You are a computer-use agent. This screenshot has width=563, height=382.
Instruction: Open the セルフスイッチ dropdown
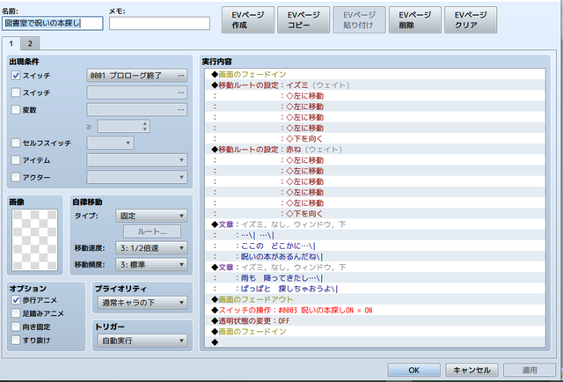click(x=110, y=143)
